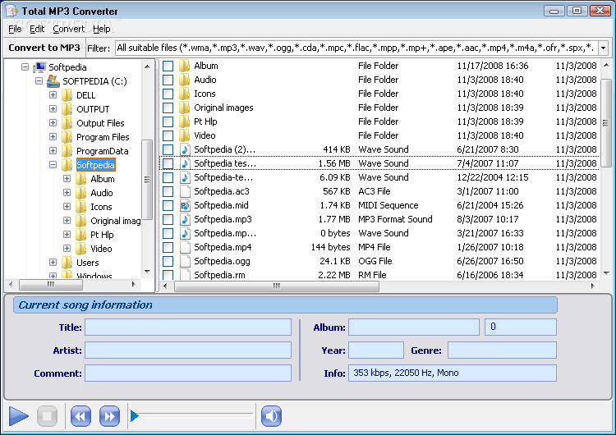
Task: Expand the Program Files node
Action: (53, 136)
